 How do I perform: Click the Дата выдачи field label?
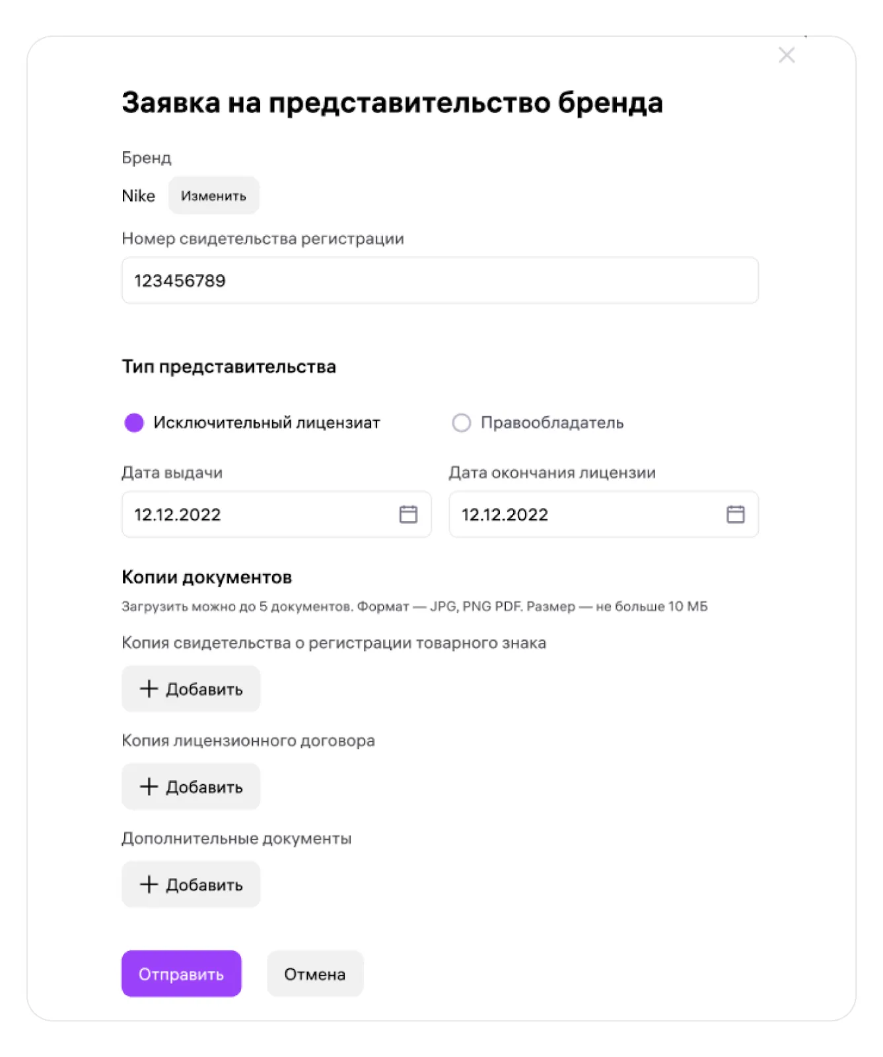[x=172, y=472]
